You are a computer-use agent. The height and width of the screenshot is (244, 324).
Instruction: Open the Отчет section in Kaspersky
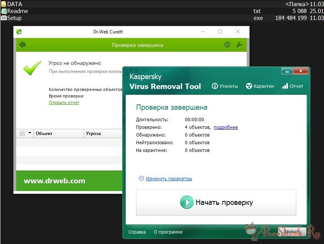coord(292,86)
